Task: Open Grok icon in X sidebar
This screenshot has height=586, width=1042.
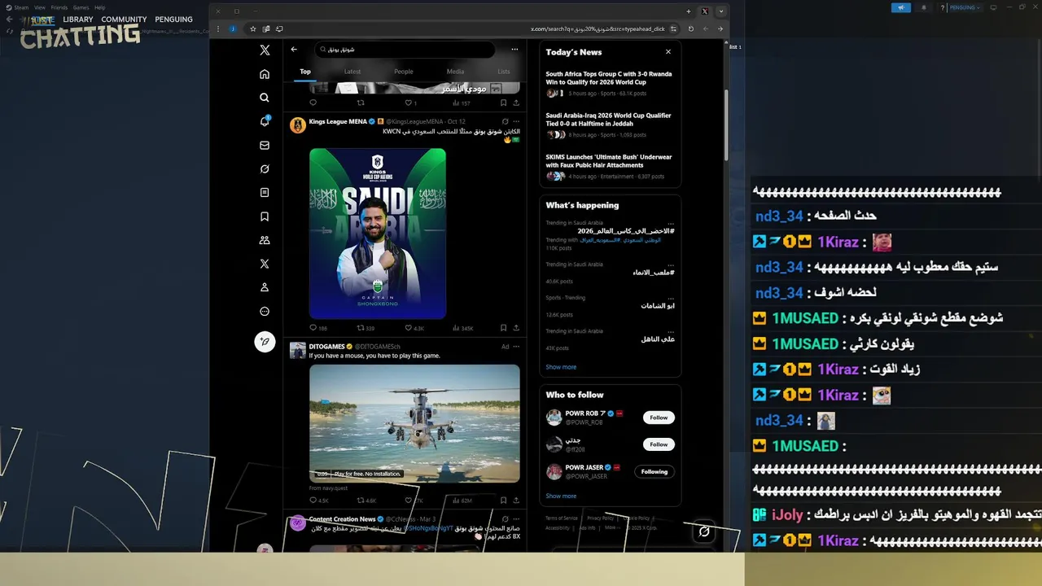Action: pyautogui.click(x=265, y=169)
